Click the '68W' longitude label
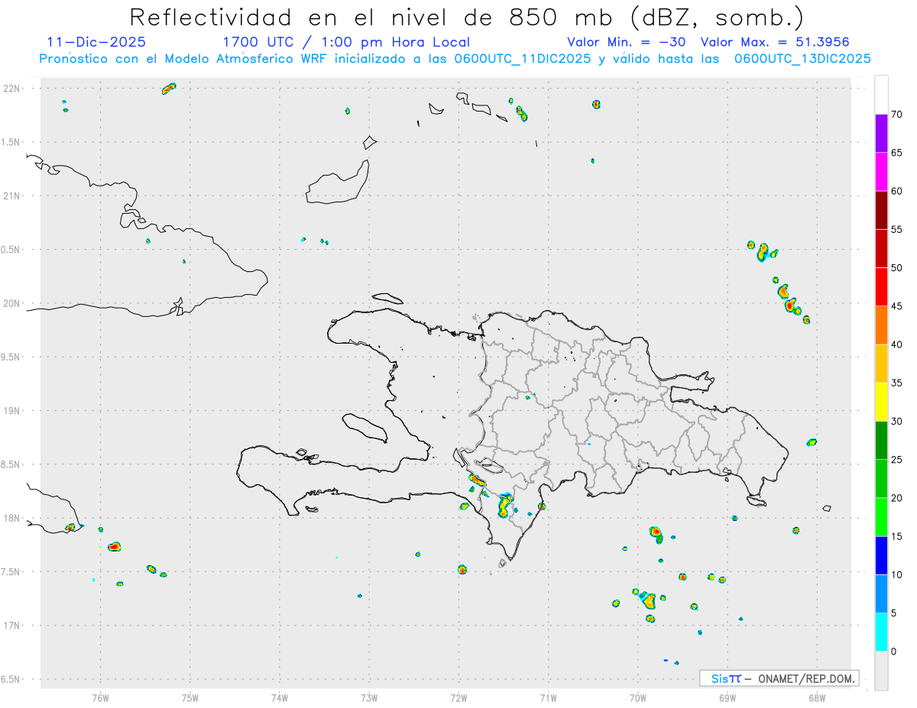 (817, 697)
